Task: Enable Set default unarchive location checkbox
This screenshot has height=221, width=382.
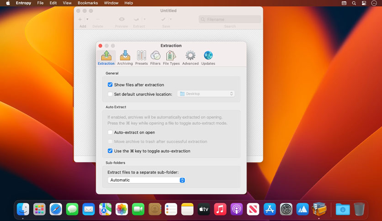Action: 110,94
